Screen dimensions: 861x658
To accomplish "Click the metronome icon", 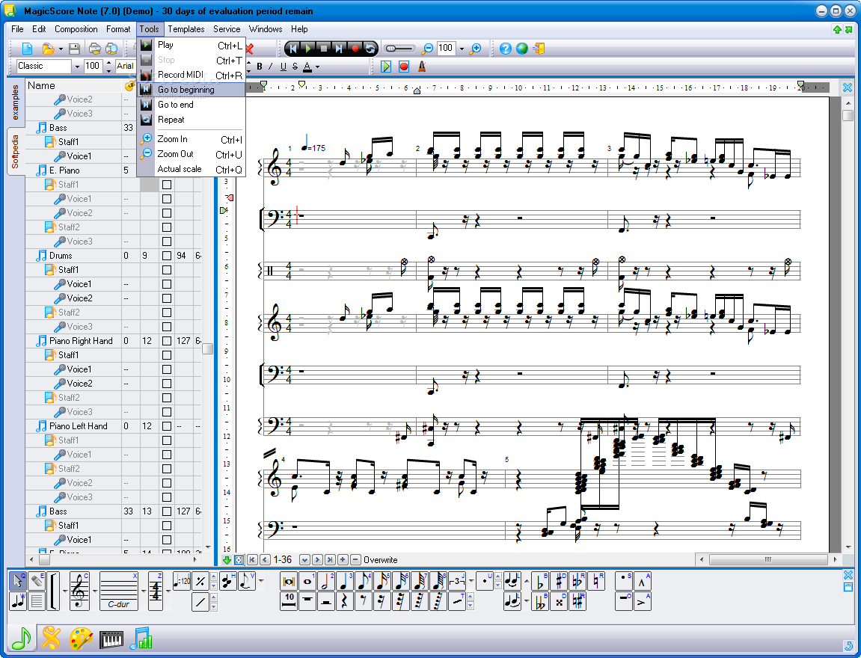I will point(422,67).
